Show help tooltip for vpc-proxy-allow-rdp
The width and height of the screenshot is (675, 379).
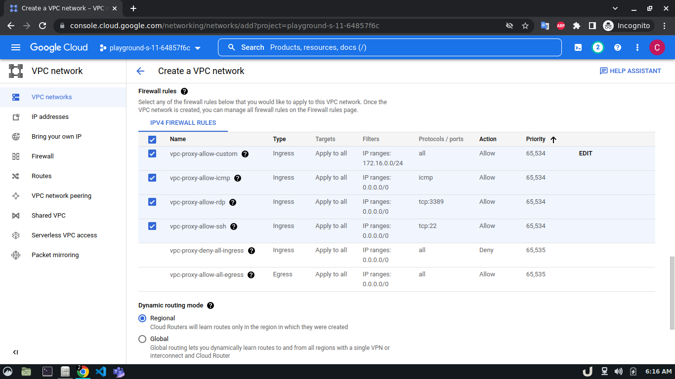[x=233, y=202]
